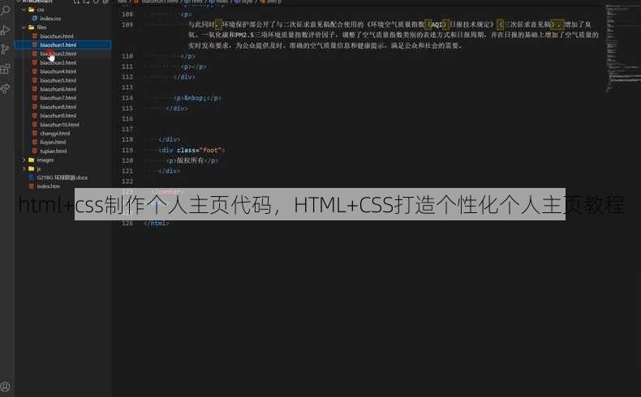
Task: Expand the js folder chevron
Action: pyautogui.click(x=24, y=169)
